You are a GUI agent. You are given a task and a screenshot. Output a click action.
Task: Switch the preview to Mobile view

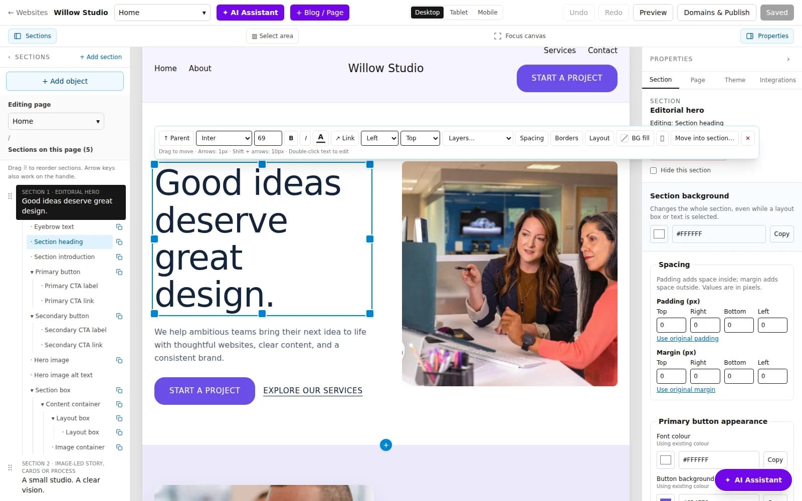(x=488, y=13)
